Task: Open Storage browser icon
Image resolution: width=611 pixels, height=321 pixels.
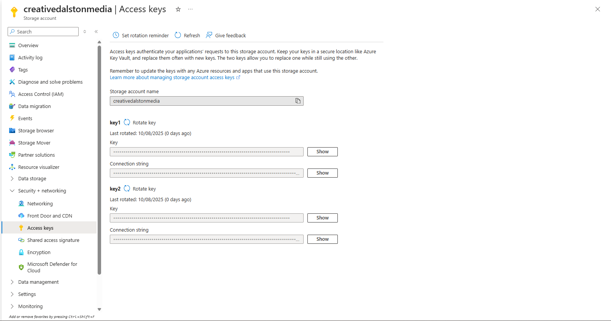Action: [12, 130]
